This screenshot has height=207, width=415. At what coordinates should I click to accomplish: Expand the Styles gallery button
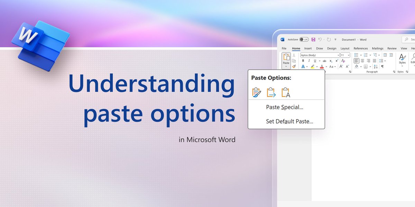(402, 60)
